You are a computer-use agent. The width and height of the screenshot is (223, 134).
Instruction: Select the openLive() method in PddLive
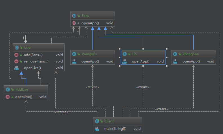[23, 97]
